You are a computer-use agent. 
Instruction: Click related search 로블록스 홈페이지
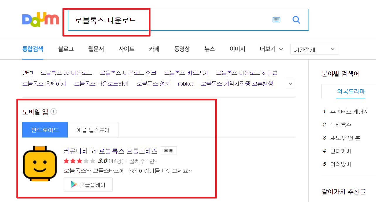(x=44, y=84)
